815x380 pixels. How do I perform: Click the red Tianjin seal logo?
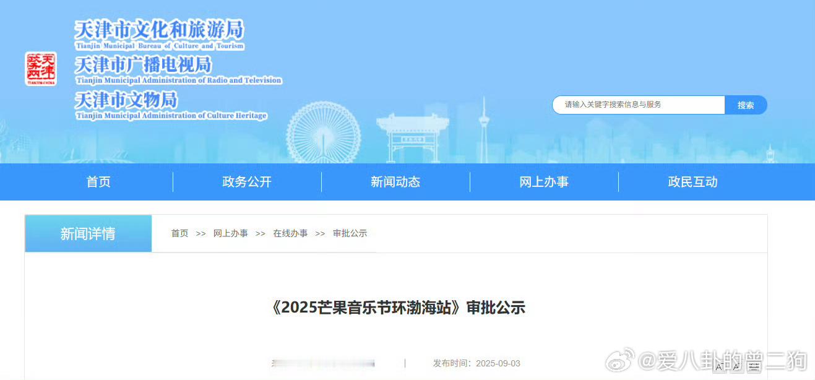[x=41, y=69]
